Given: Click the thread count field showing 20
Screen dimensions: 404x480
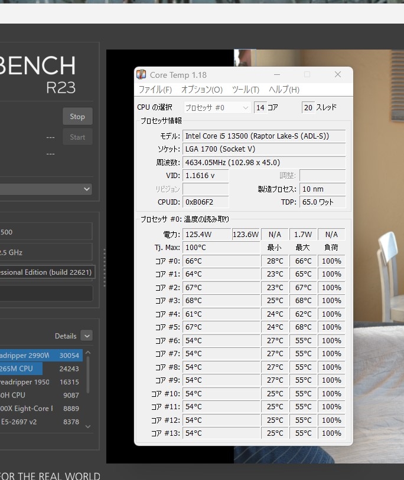Looking at the screenshot, I should [308, 107].
